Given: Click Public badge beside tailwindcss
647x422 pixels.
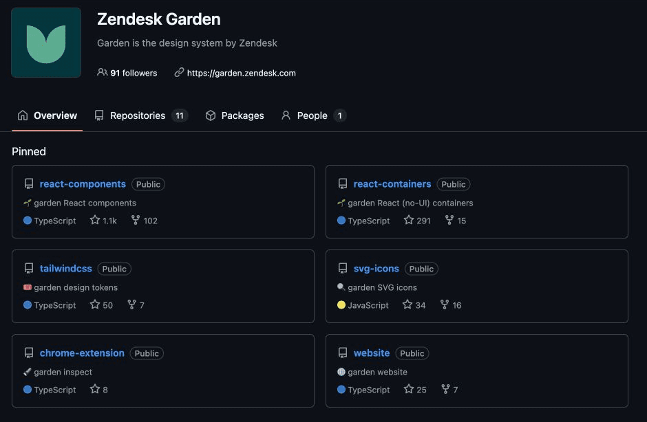Looking at the screenshot, I should tap(114, 269).
